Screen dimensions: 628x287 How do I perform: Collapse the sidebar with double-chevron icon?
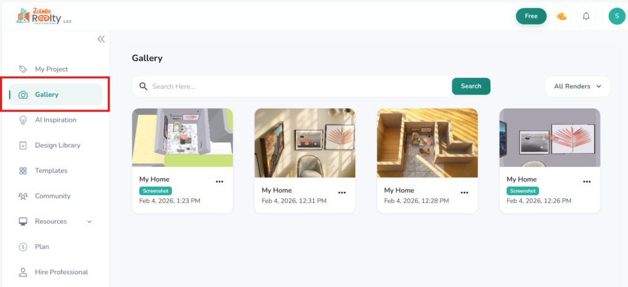[101, 39]
